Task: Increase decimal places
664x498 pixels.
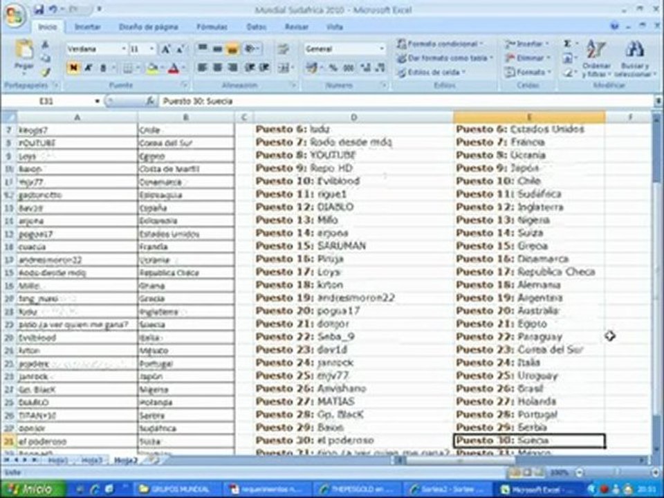Action: [x=365, y=67]
